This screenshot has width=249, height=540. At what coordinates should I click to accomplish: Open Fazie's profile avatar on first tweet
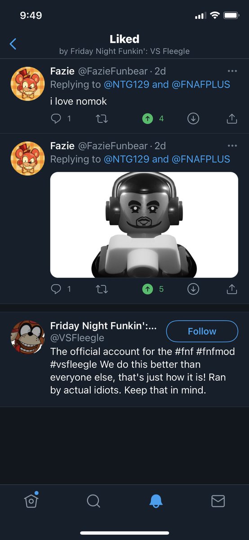27,83
